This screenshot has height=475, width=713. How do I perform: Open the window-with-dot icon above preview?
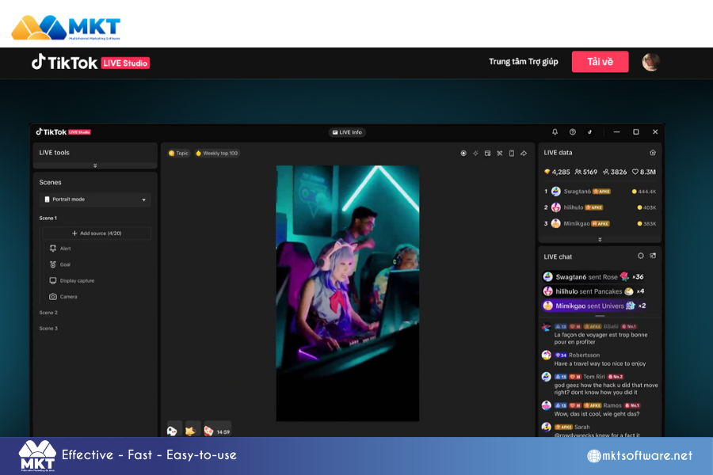point(487,153)
